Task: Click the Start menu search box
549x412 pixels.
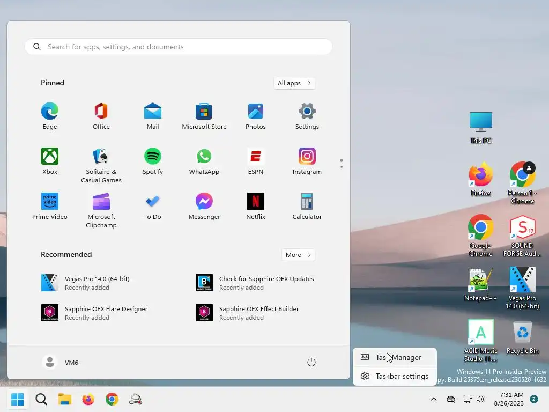Action: [x=178, y=47]
